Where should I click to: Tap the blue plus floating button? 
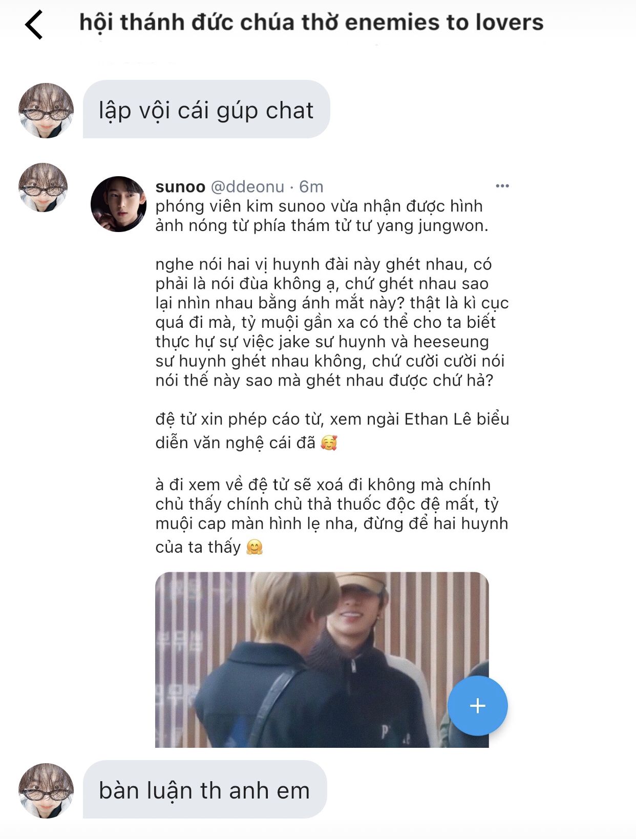pyautogui.click(x=477, y=706)
